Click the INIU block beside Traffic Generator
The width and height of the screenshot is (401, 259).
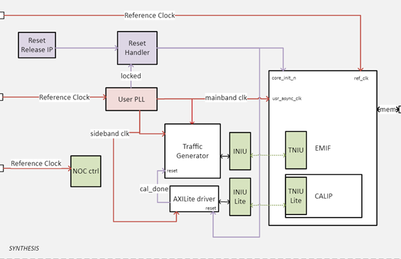click(x=240, y=151)
